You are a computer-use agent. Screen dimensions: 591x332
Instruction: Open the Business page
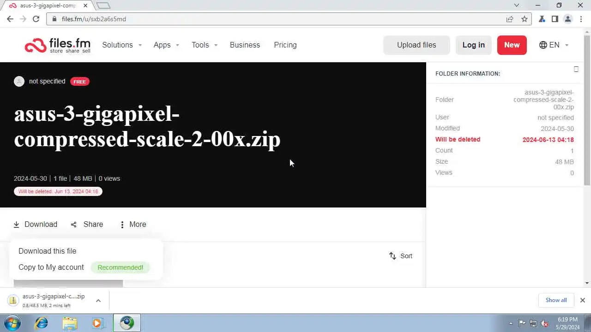click(x=245, y=45)
